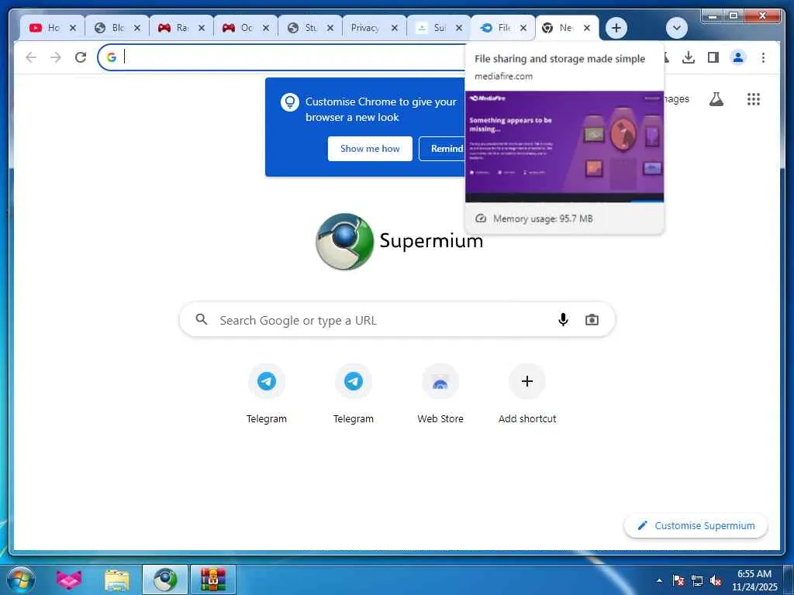Viewport: 794px width, 595px height.
Task: Switch to the 'Blc' globe tab
Action: click(x=109, y=28)
